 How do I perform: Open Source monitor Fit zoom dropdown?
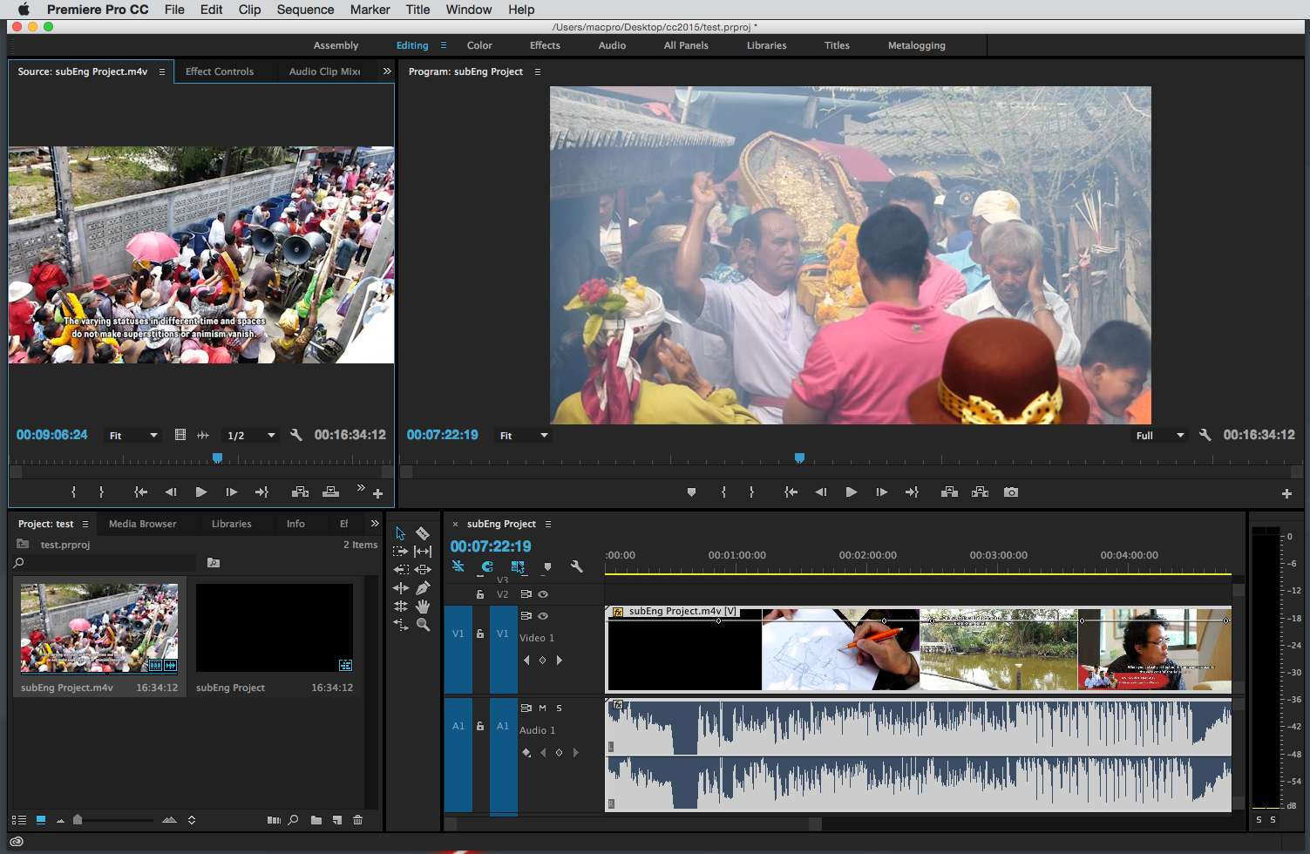coord(132,435)
